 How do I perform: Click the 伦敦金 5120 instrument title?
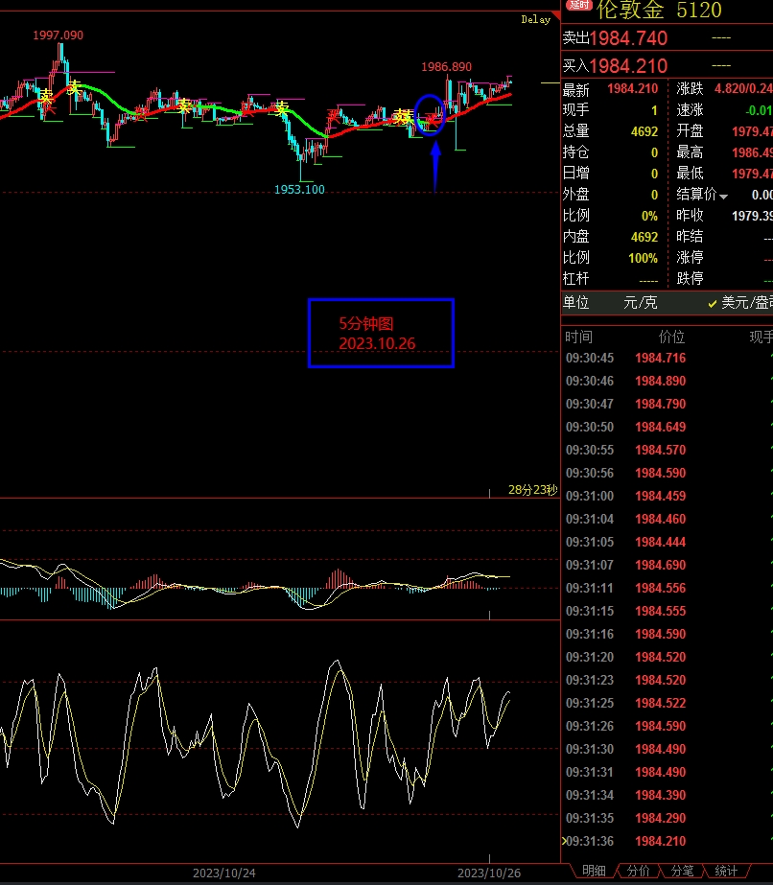click(659, 10)
